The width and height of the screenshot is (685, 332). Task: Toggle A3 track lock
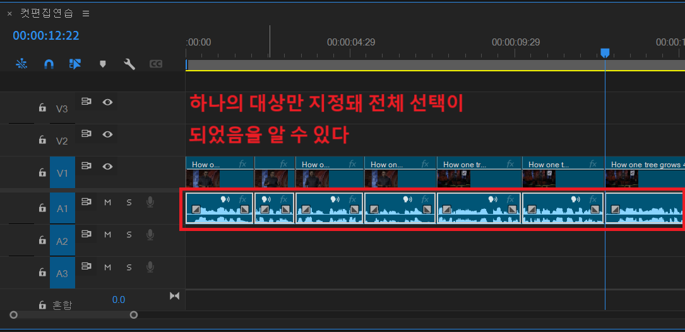point(42,273)
